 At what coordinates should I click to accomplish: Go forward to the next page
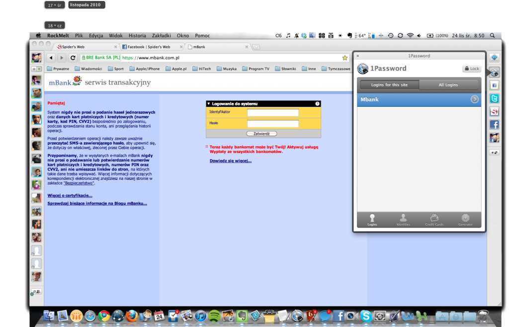[61, 58]
